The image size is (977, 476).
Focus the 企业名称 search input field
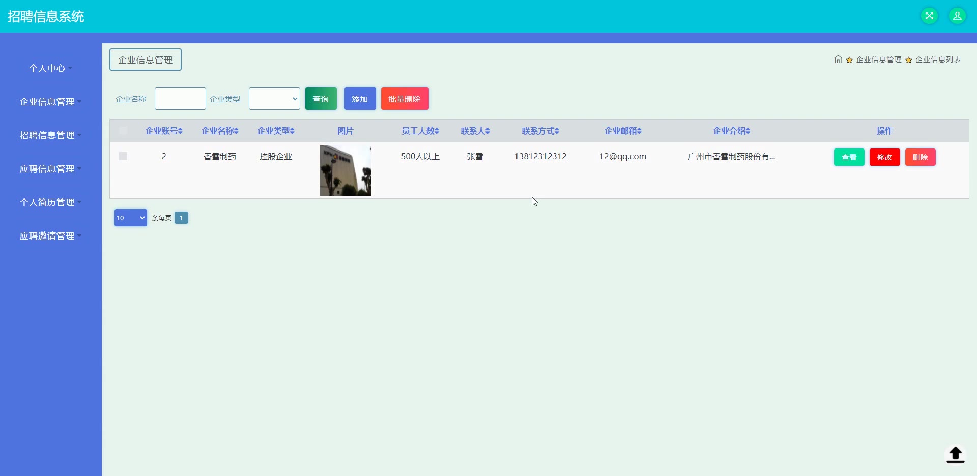180,99
